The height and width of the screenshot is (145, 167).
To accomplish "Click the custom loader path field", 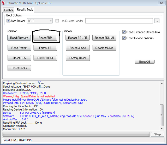I will [x=119, y=21].
